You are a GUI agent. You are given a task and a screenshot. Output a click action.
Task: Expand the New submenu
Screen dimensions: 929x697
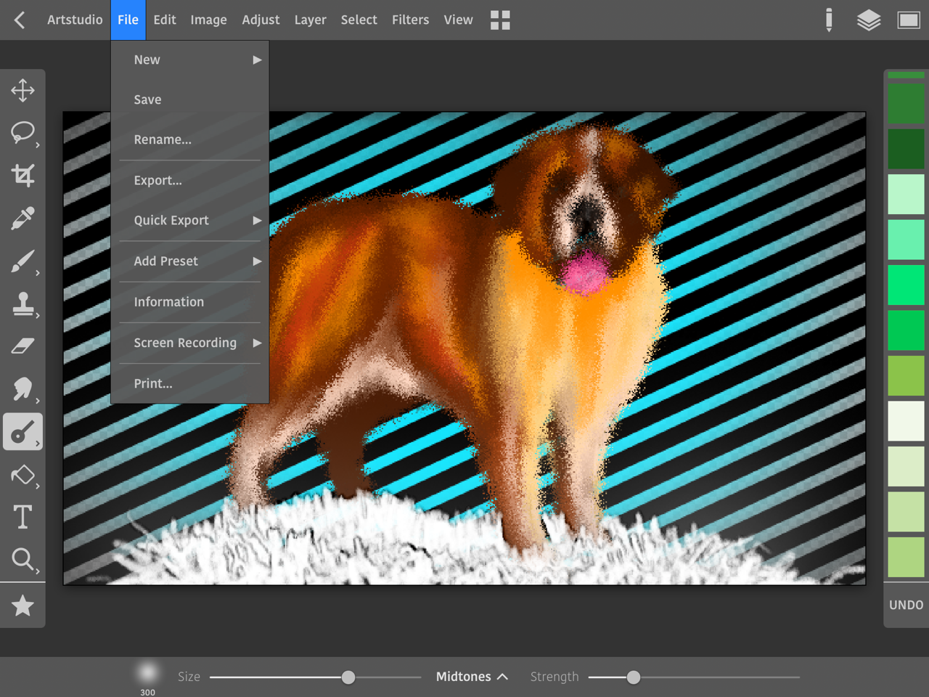coord(190,60)
